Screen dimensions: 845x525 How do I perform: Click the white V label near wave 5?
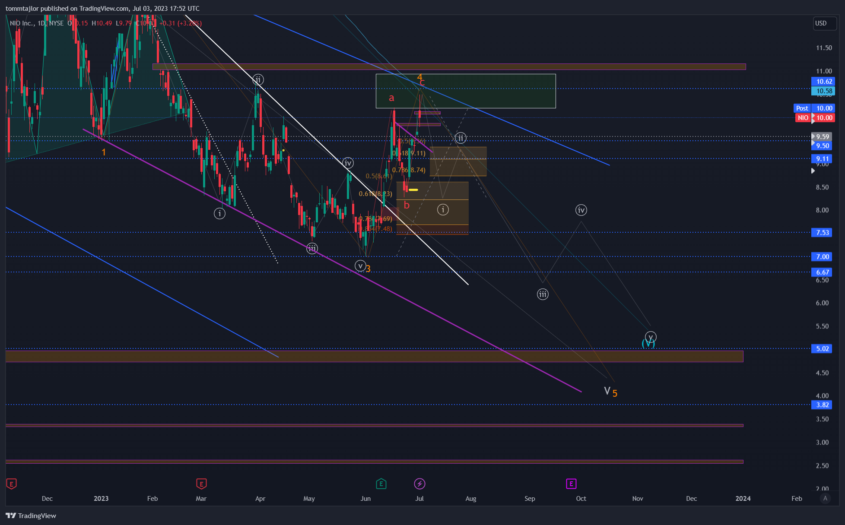(x=607, y=391)
